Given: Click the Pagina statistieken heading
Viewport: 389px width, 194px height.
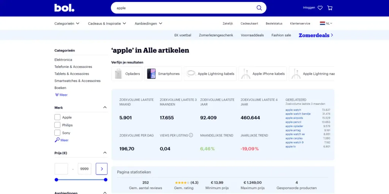Looking at the screenshot, I should (134, 172).
